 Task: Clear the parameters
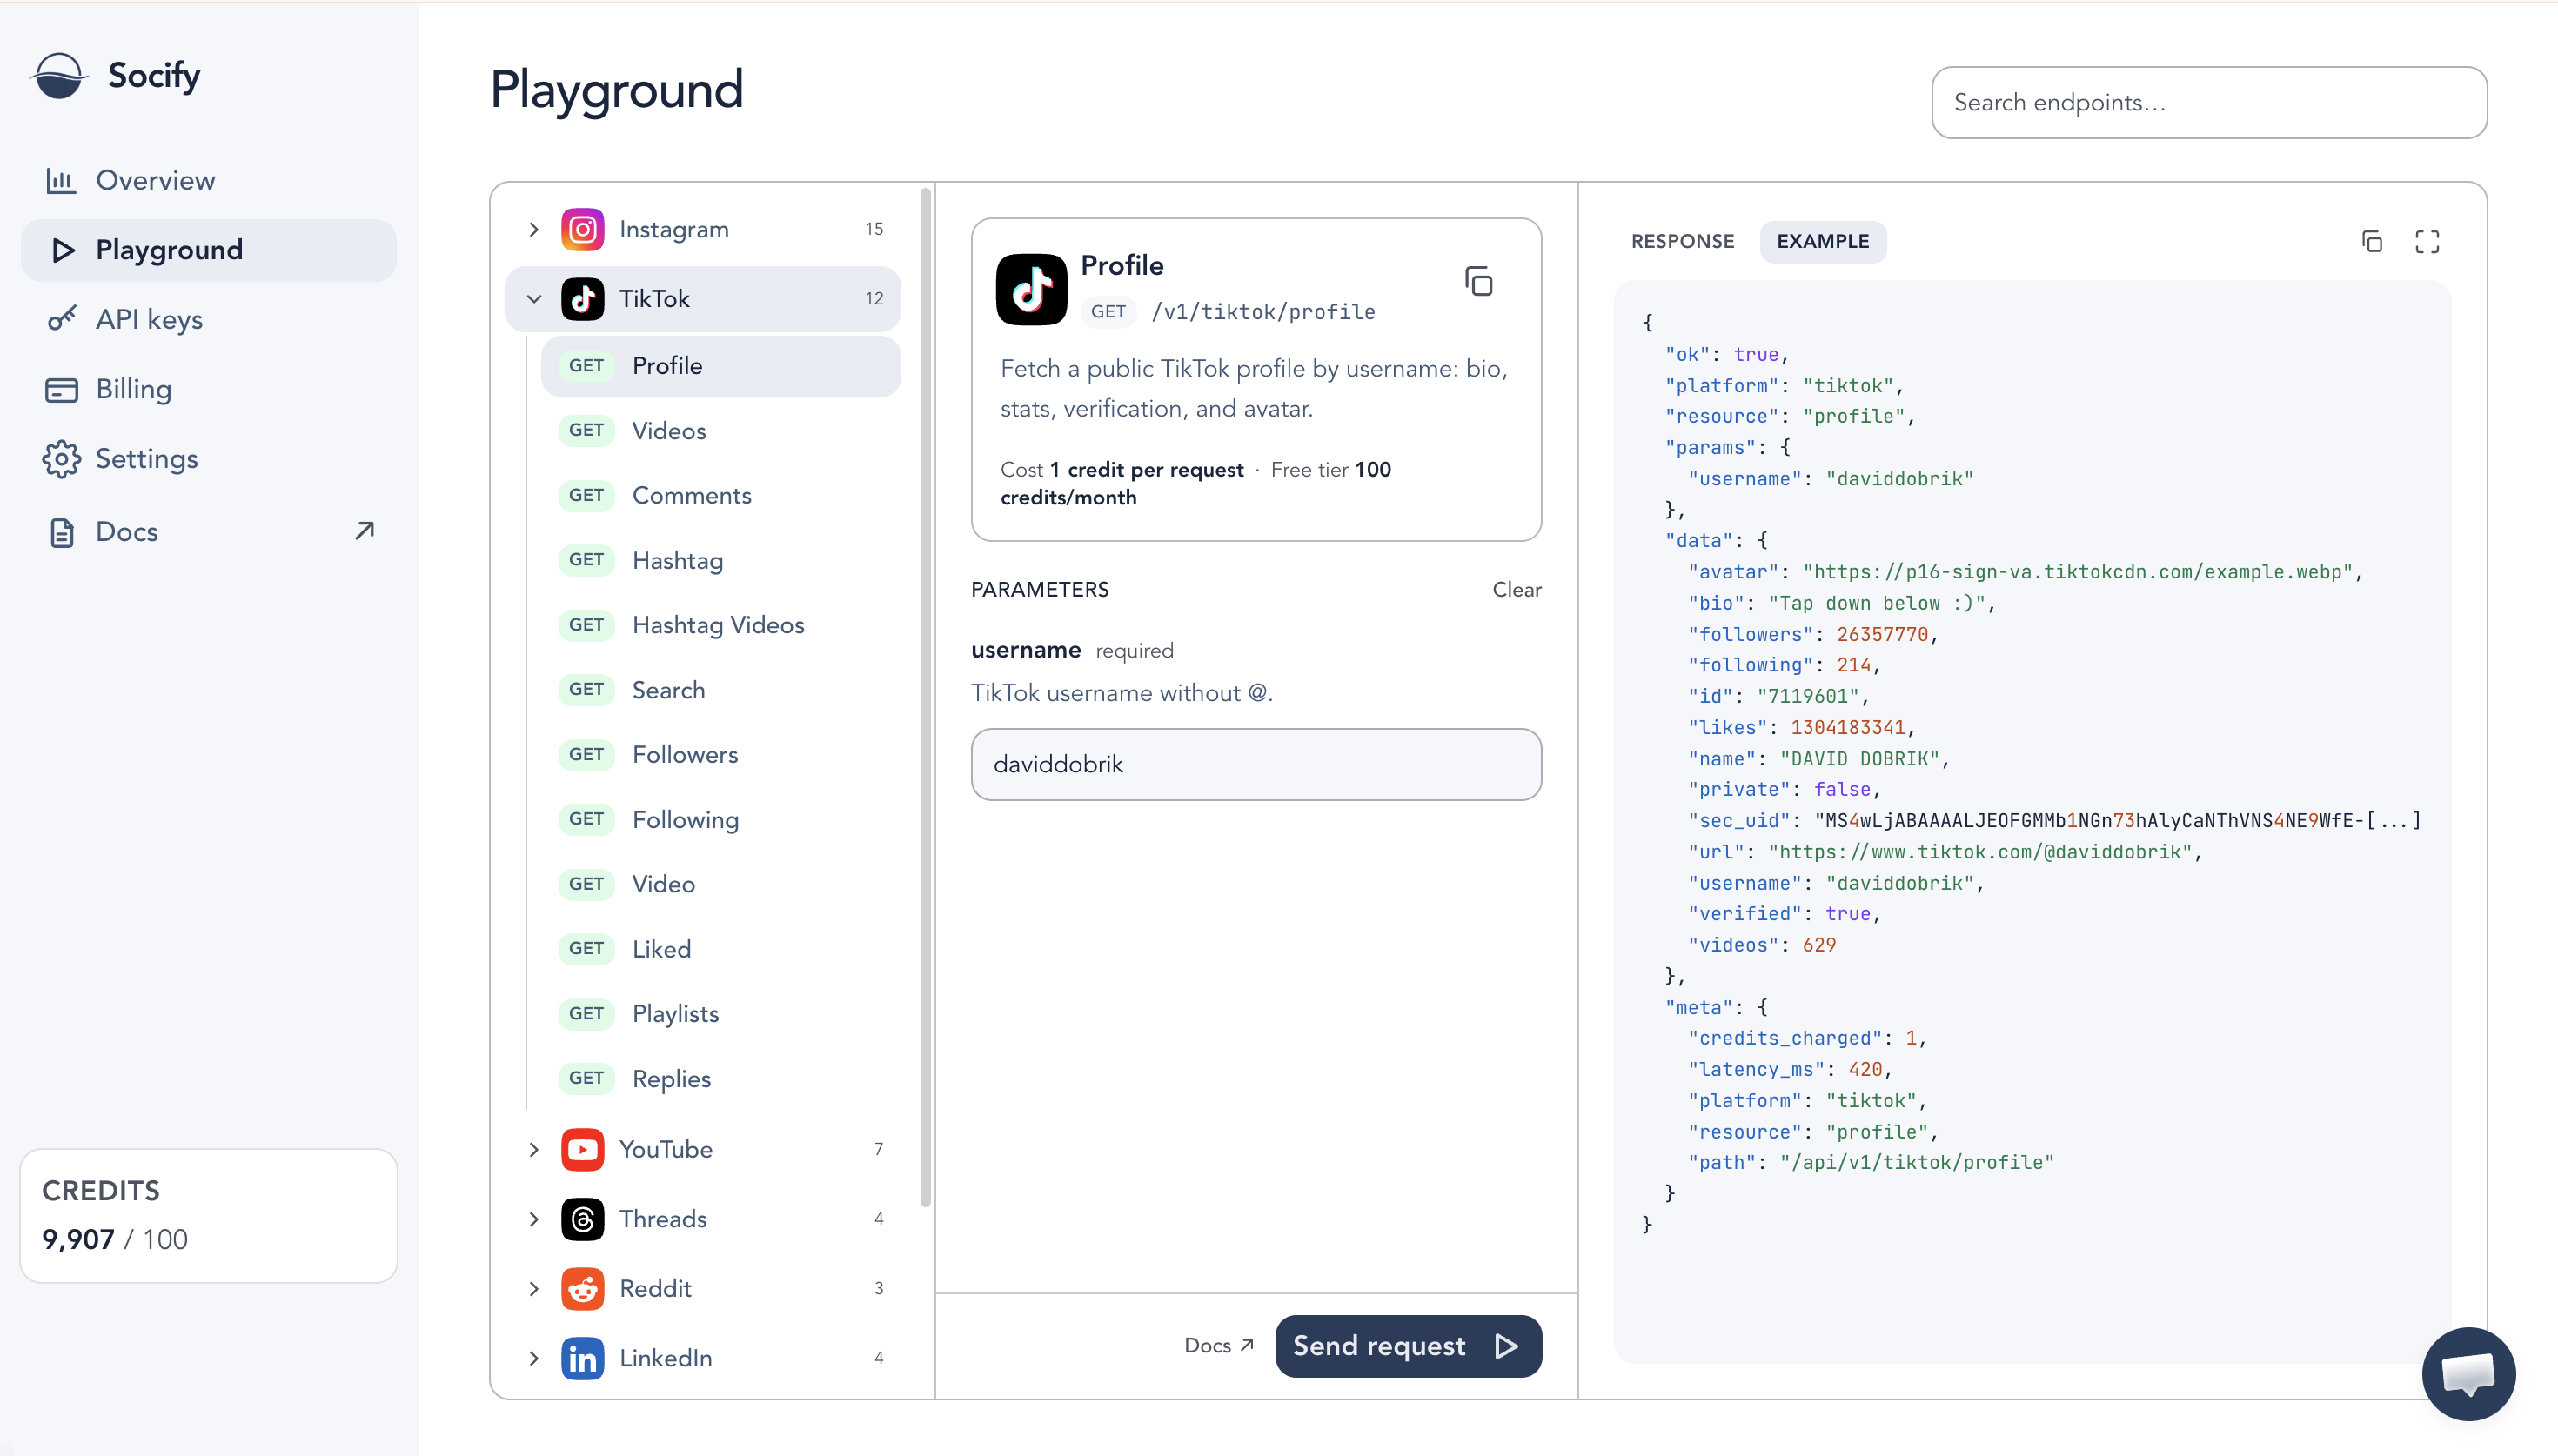[x=1516, y=589]
